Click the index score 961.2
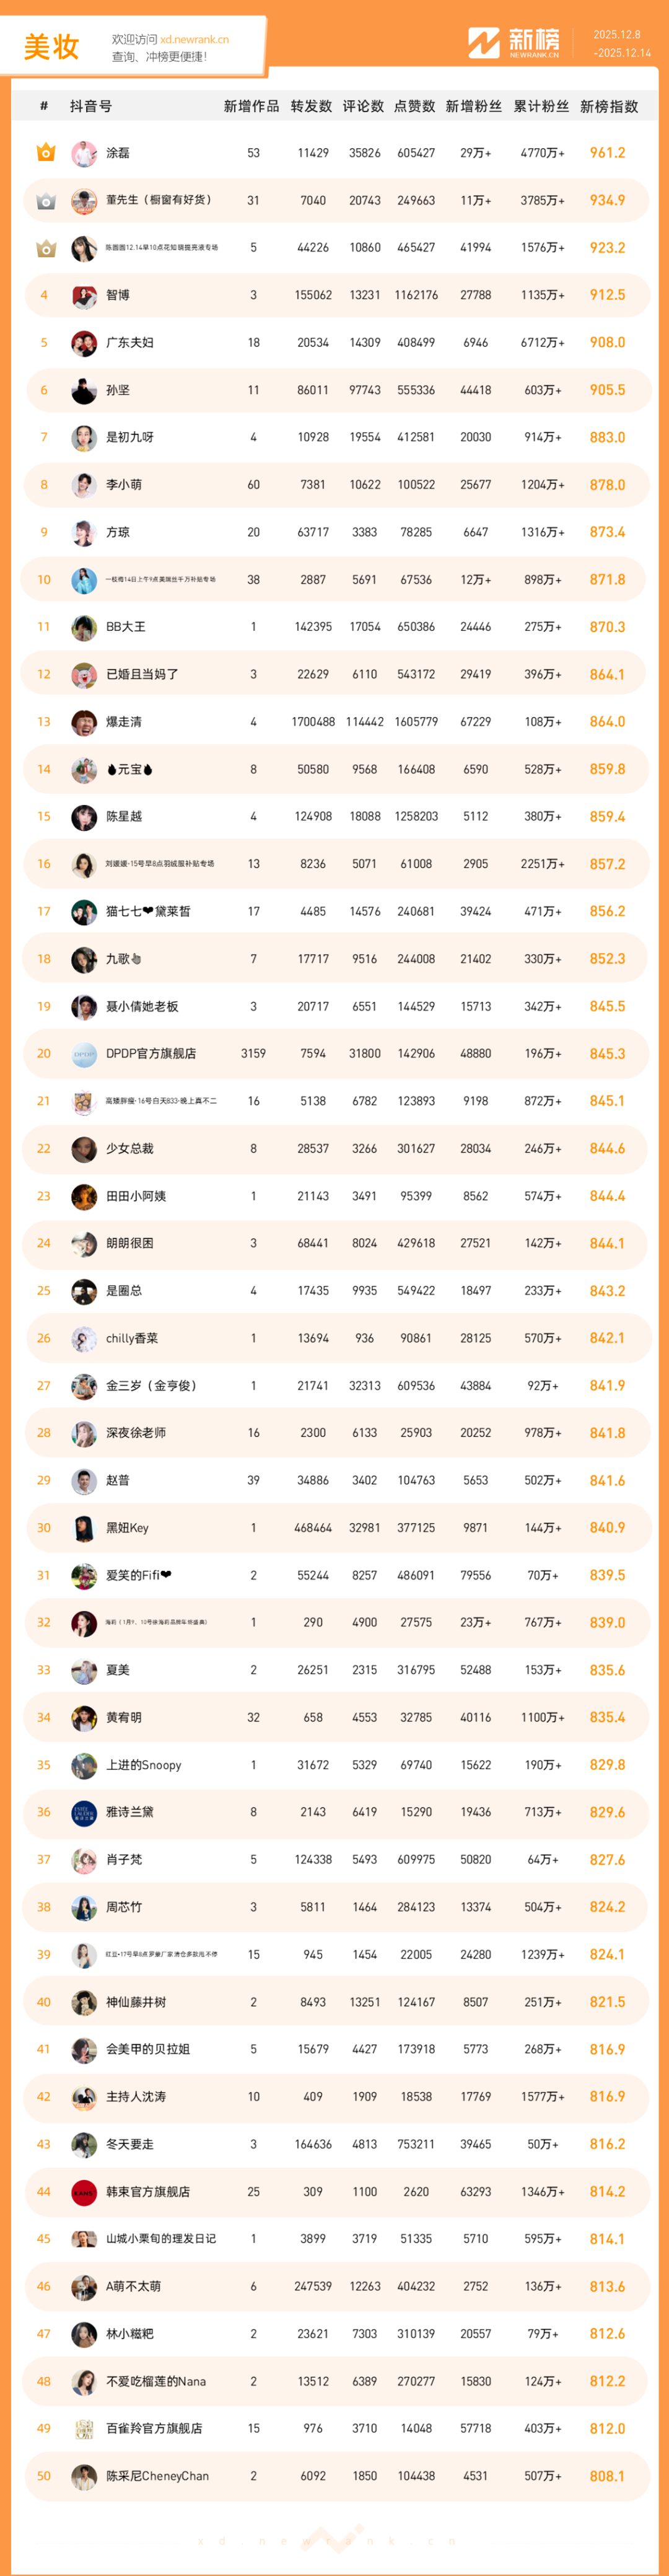669x2576 pixels. coord(607,153)
